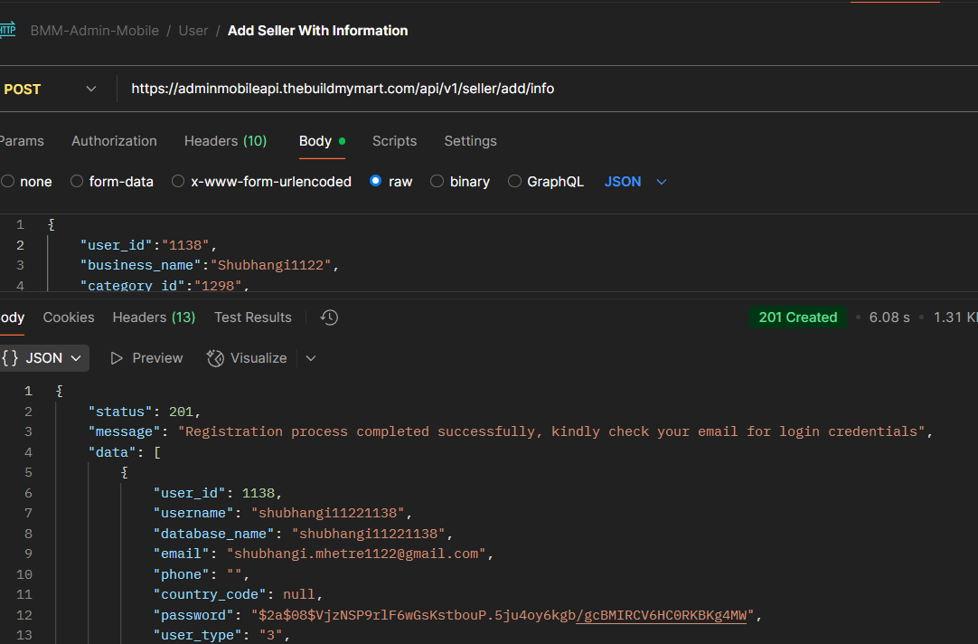Select x-www-form-urlencoded body option
This screenshot has height=644, width=978.
[261, 182]
